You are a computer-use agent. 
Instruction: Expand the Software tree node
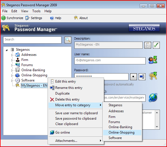click(12, 81)
